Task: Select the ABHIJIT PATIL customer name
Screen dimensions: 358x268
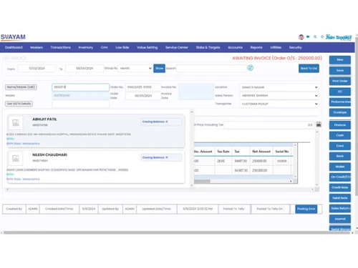Action: 44,119
